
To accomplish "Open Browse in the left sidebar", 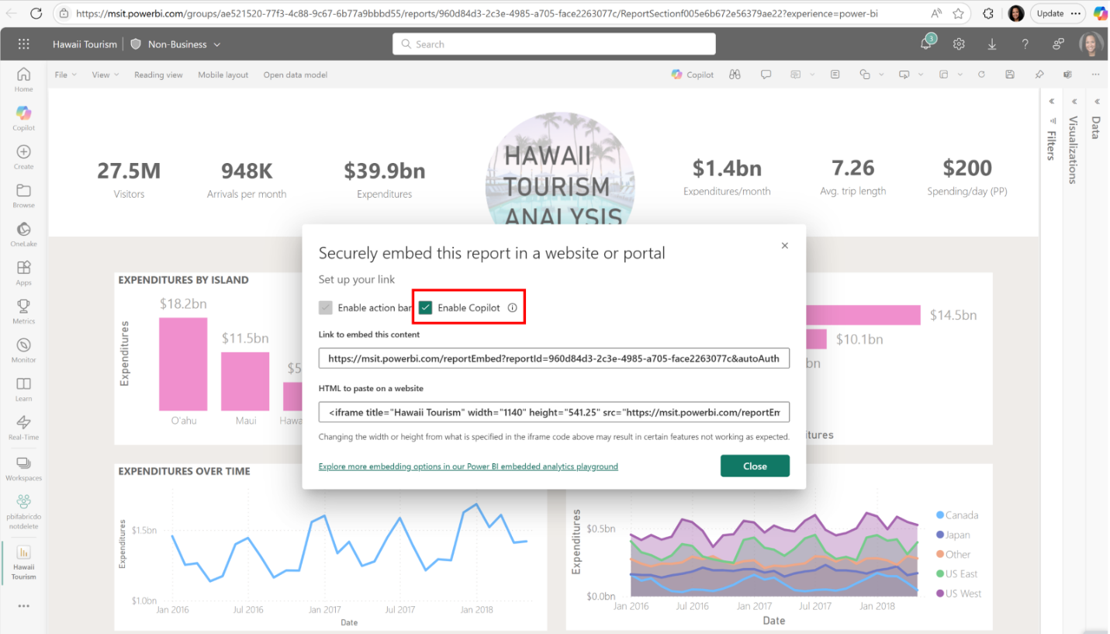I will [x=23, y=196].
